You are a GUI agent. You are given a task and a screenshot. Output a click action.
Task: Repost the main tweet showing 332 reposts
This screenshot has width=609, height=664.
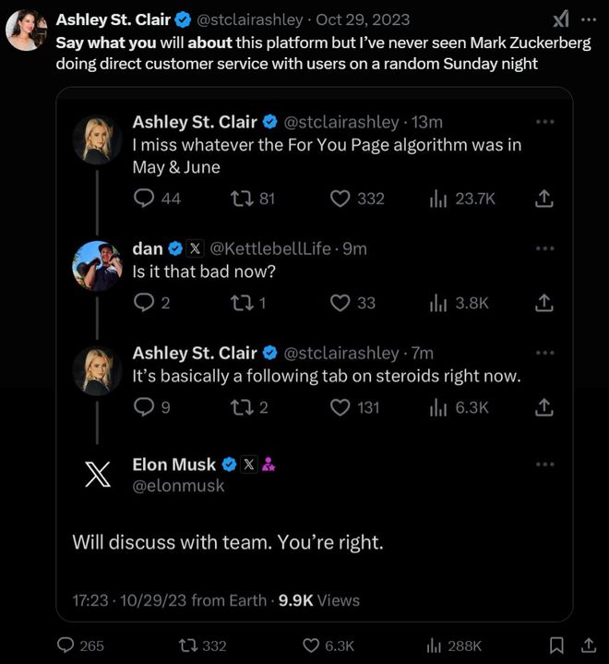click(x=185, y=646)
